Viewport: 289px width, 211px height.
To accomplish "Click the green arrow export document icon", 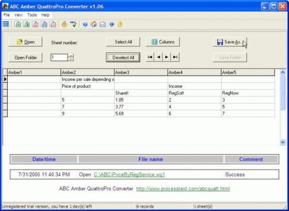I will (x=27, y=24).
